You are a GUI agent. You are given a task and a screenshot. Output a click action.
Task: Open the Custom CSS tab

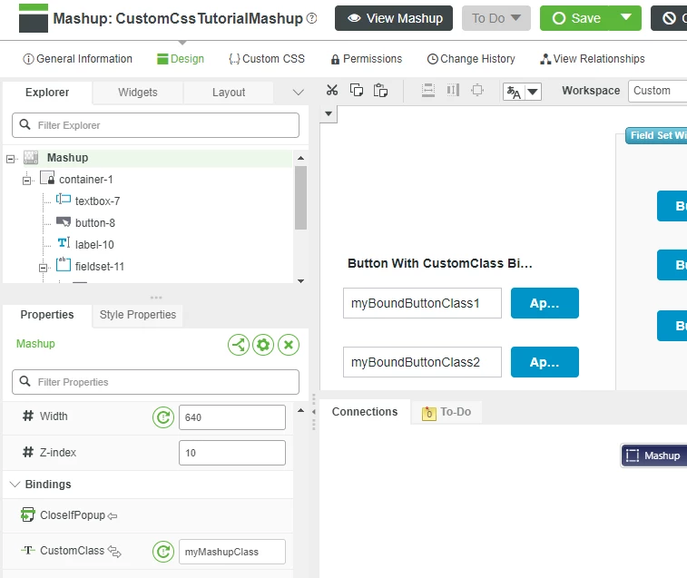tap(267, 59)
